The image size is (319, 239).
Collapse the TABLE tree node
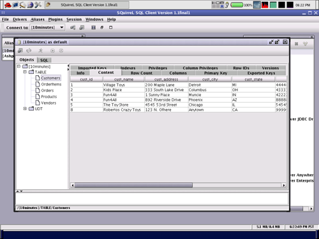coord(25,72)
